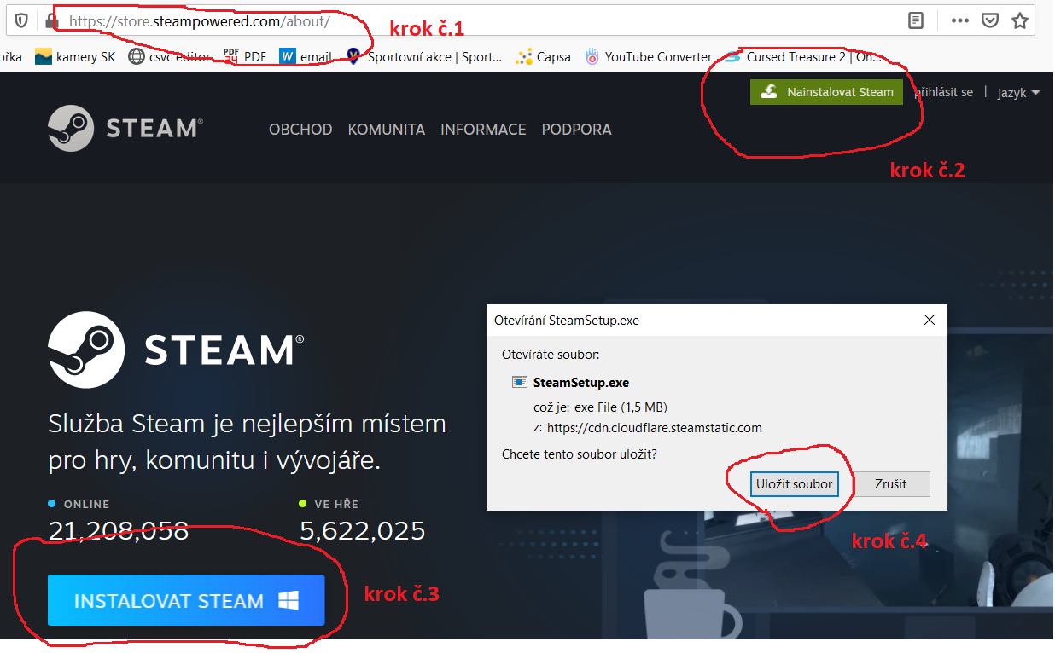Click the exe File (1,5 MB) text
The height and width of the screenshot is (653, 1055).
click(621, 407)
